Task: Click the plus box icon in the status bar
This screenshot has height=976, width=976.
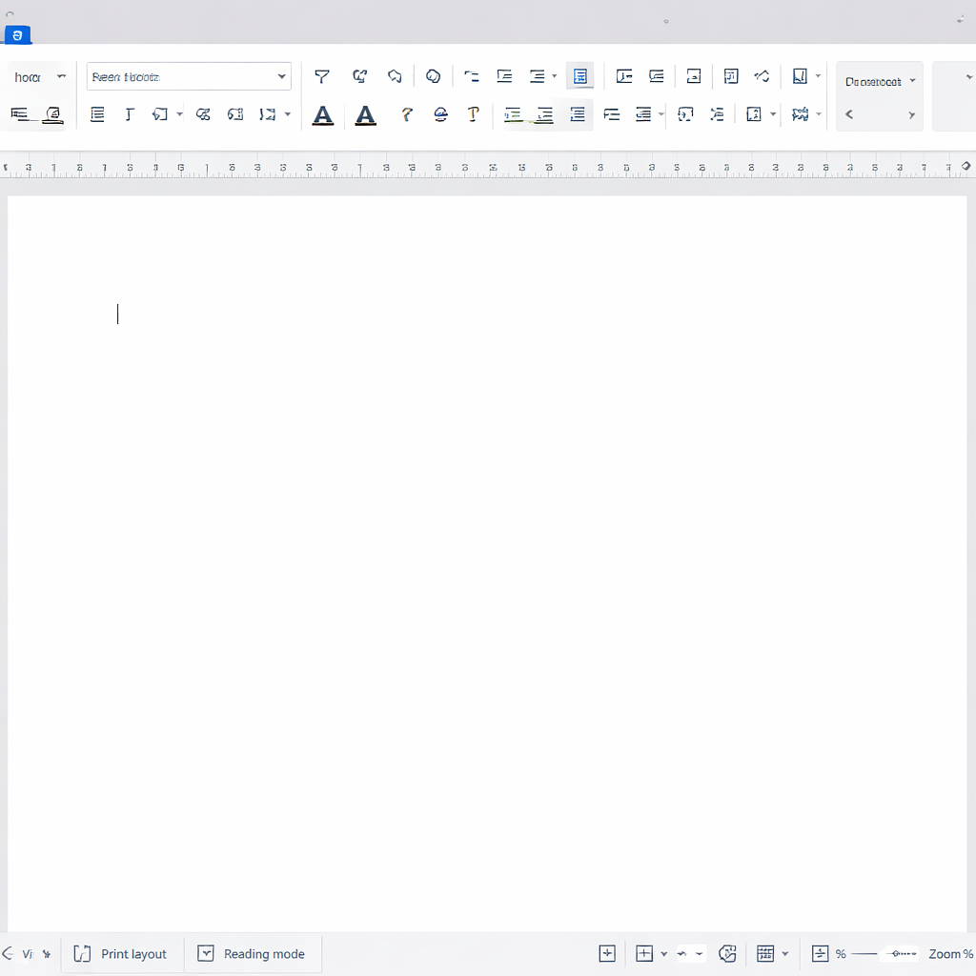Action: pyautogui.click(x=607, y=953)
